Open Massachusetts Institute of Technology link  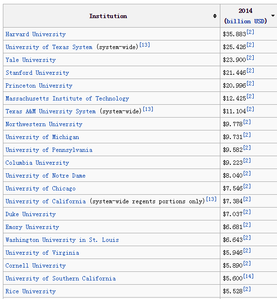[67, 99]
